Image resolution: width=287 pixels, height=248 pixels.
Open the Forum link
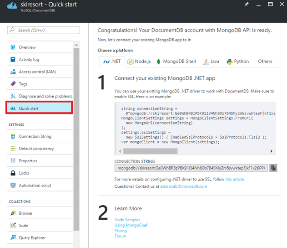(x=120, y=236)
